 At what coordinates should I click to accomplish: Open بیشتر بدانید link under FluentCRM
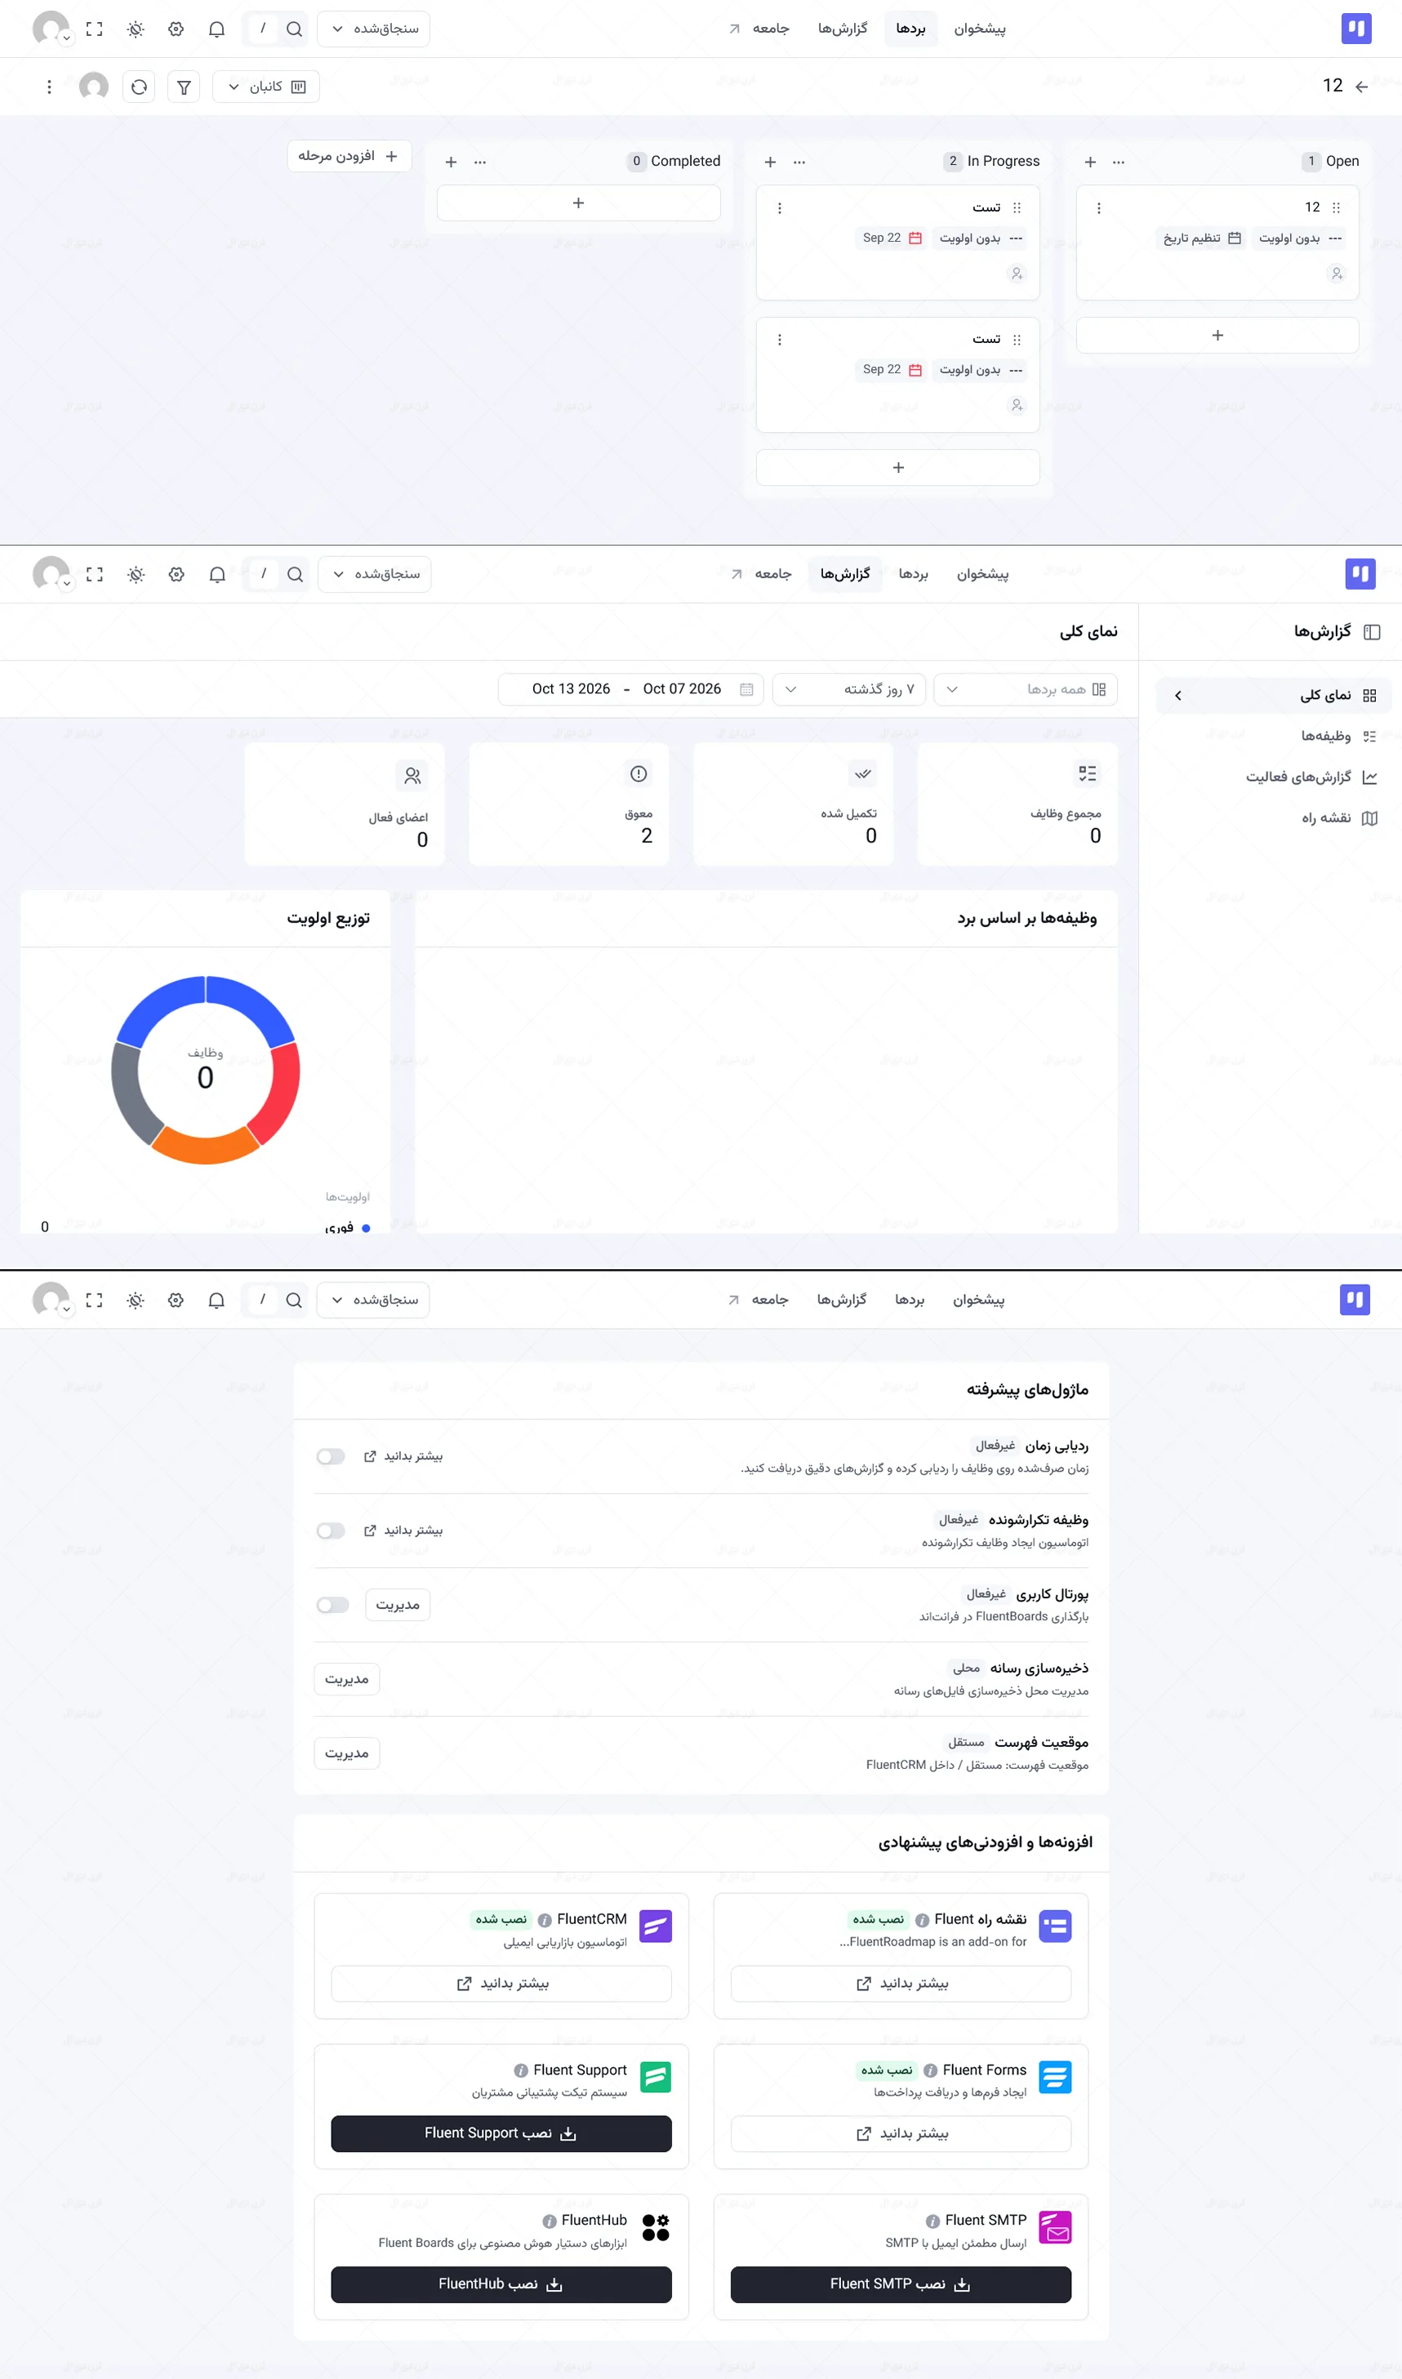[x=501, y=1983]
